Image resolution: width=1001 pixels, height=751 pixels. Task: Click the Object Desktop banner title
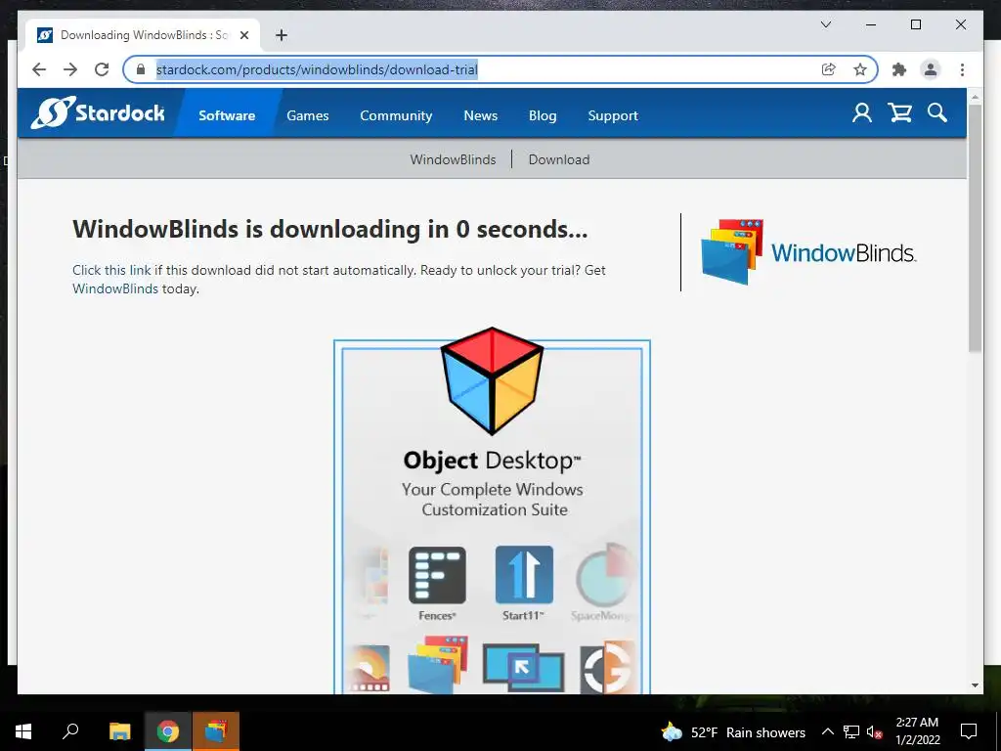point(493,461)
